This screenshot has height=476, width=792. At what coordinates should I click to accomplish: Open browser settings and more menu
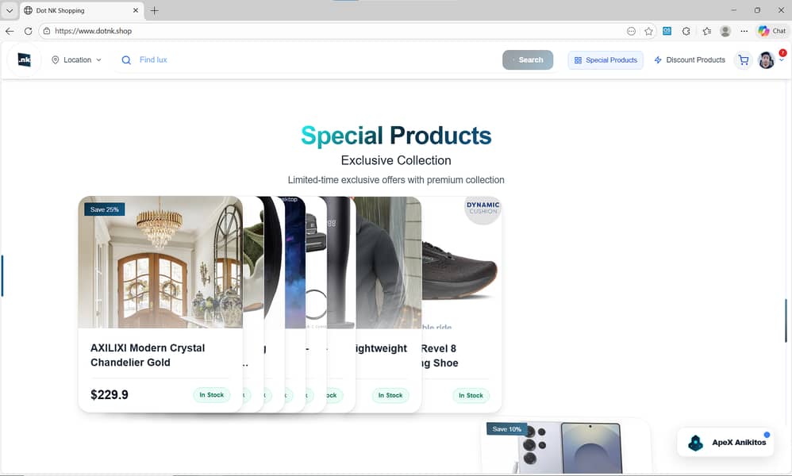tap(744, 31)
